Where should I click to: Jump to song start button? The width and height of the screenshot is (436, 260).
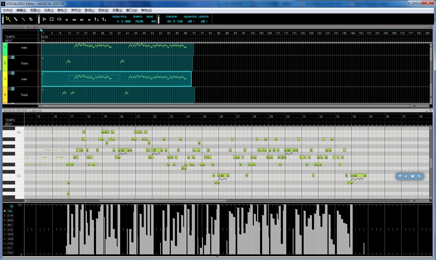tap(67, 20)
